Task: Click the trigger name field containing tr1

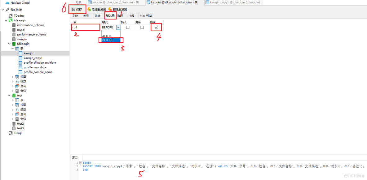Action: (x=86, y=27)
